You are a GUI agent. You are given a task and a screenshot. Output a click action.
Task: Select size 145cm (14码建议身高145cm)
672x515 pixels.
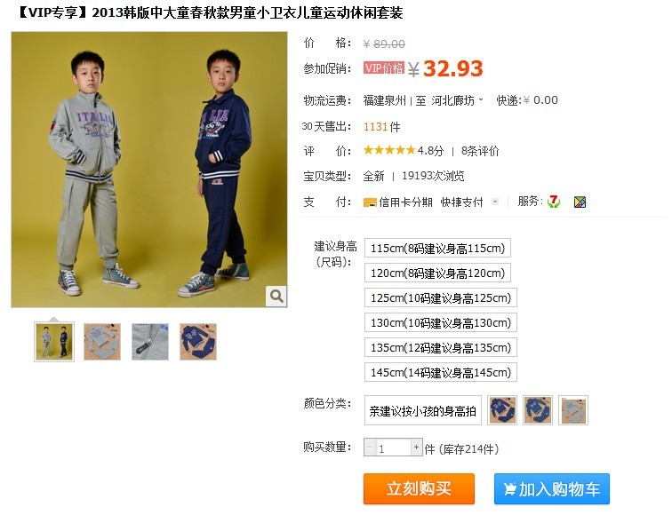pyautogui.click(x=441, y=372)
